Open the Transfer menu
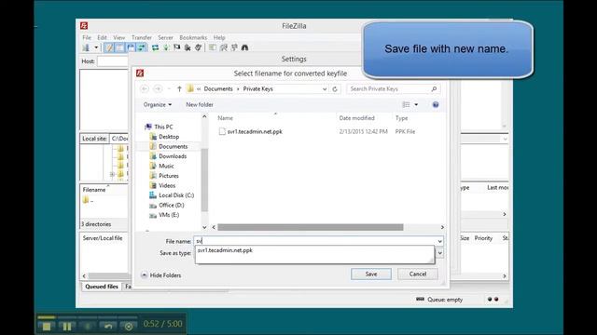Image resolution: width=597 pixels, height=335 pixels. tap(142, 37)
